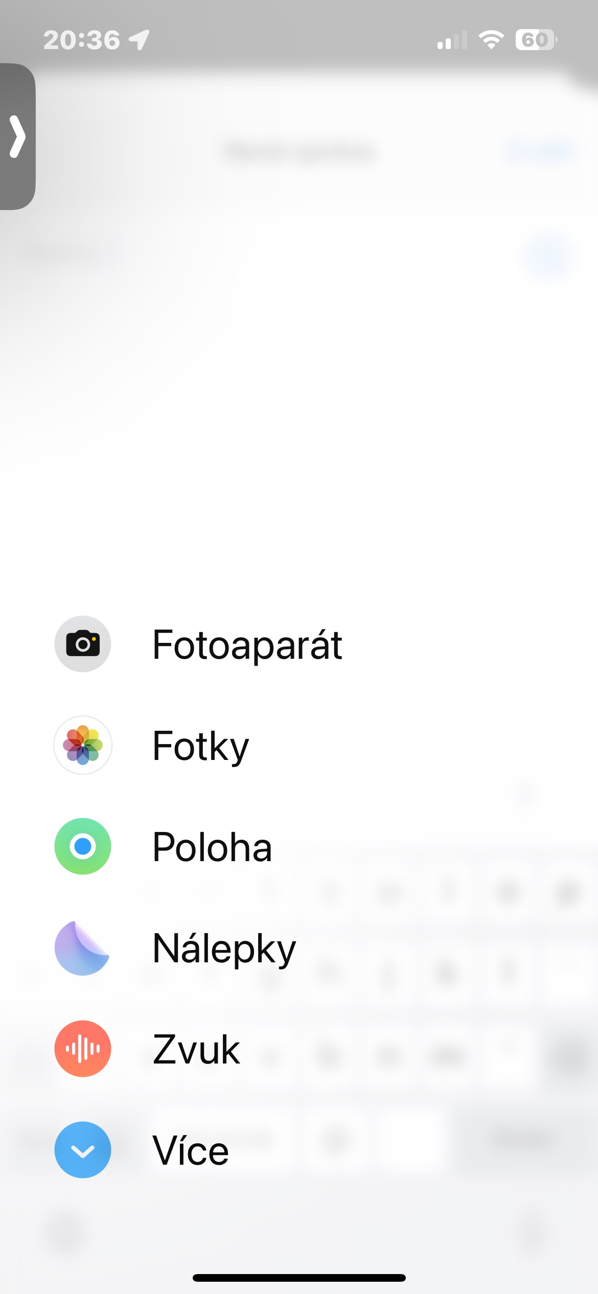Image resolution: width=598 pixels, height=1294 pixels.
Task: Expand more apps with Více chevron icon
Action: (83, 1150)
